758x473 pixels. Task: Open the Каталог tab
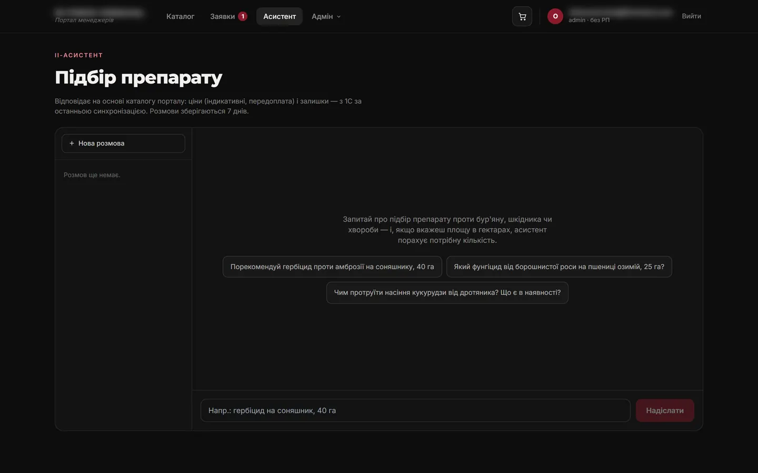click(x=180, y=16)
